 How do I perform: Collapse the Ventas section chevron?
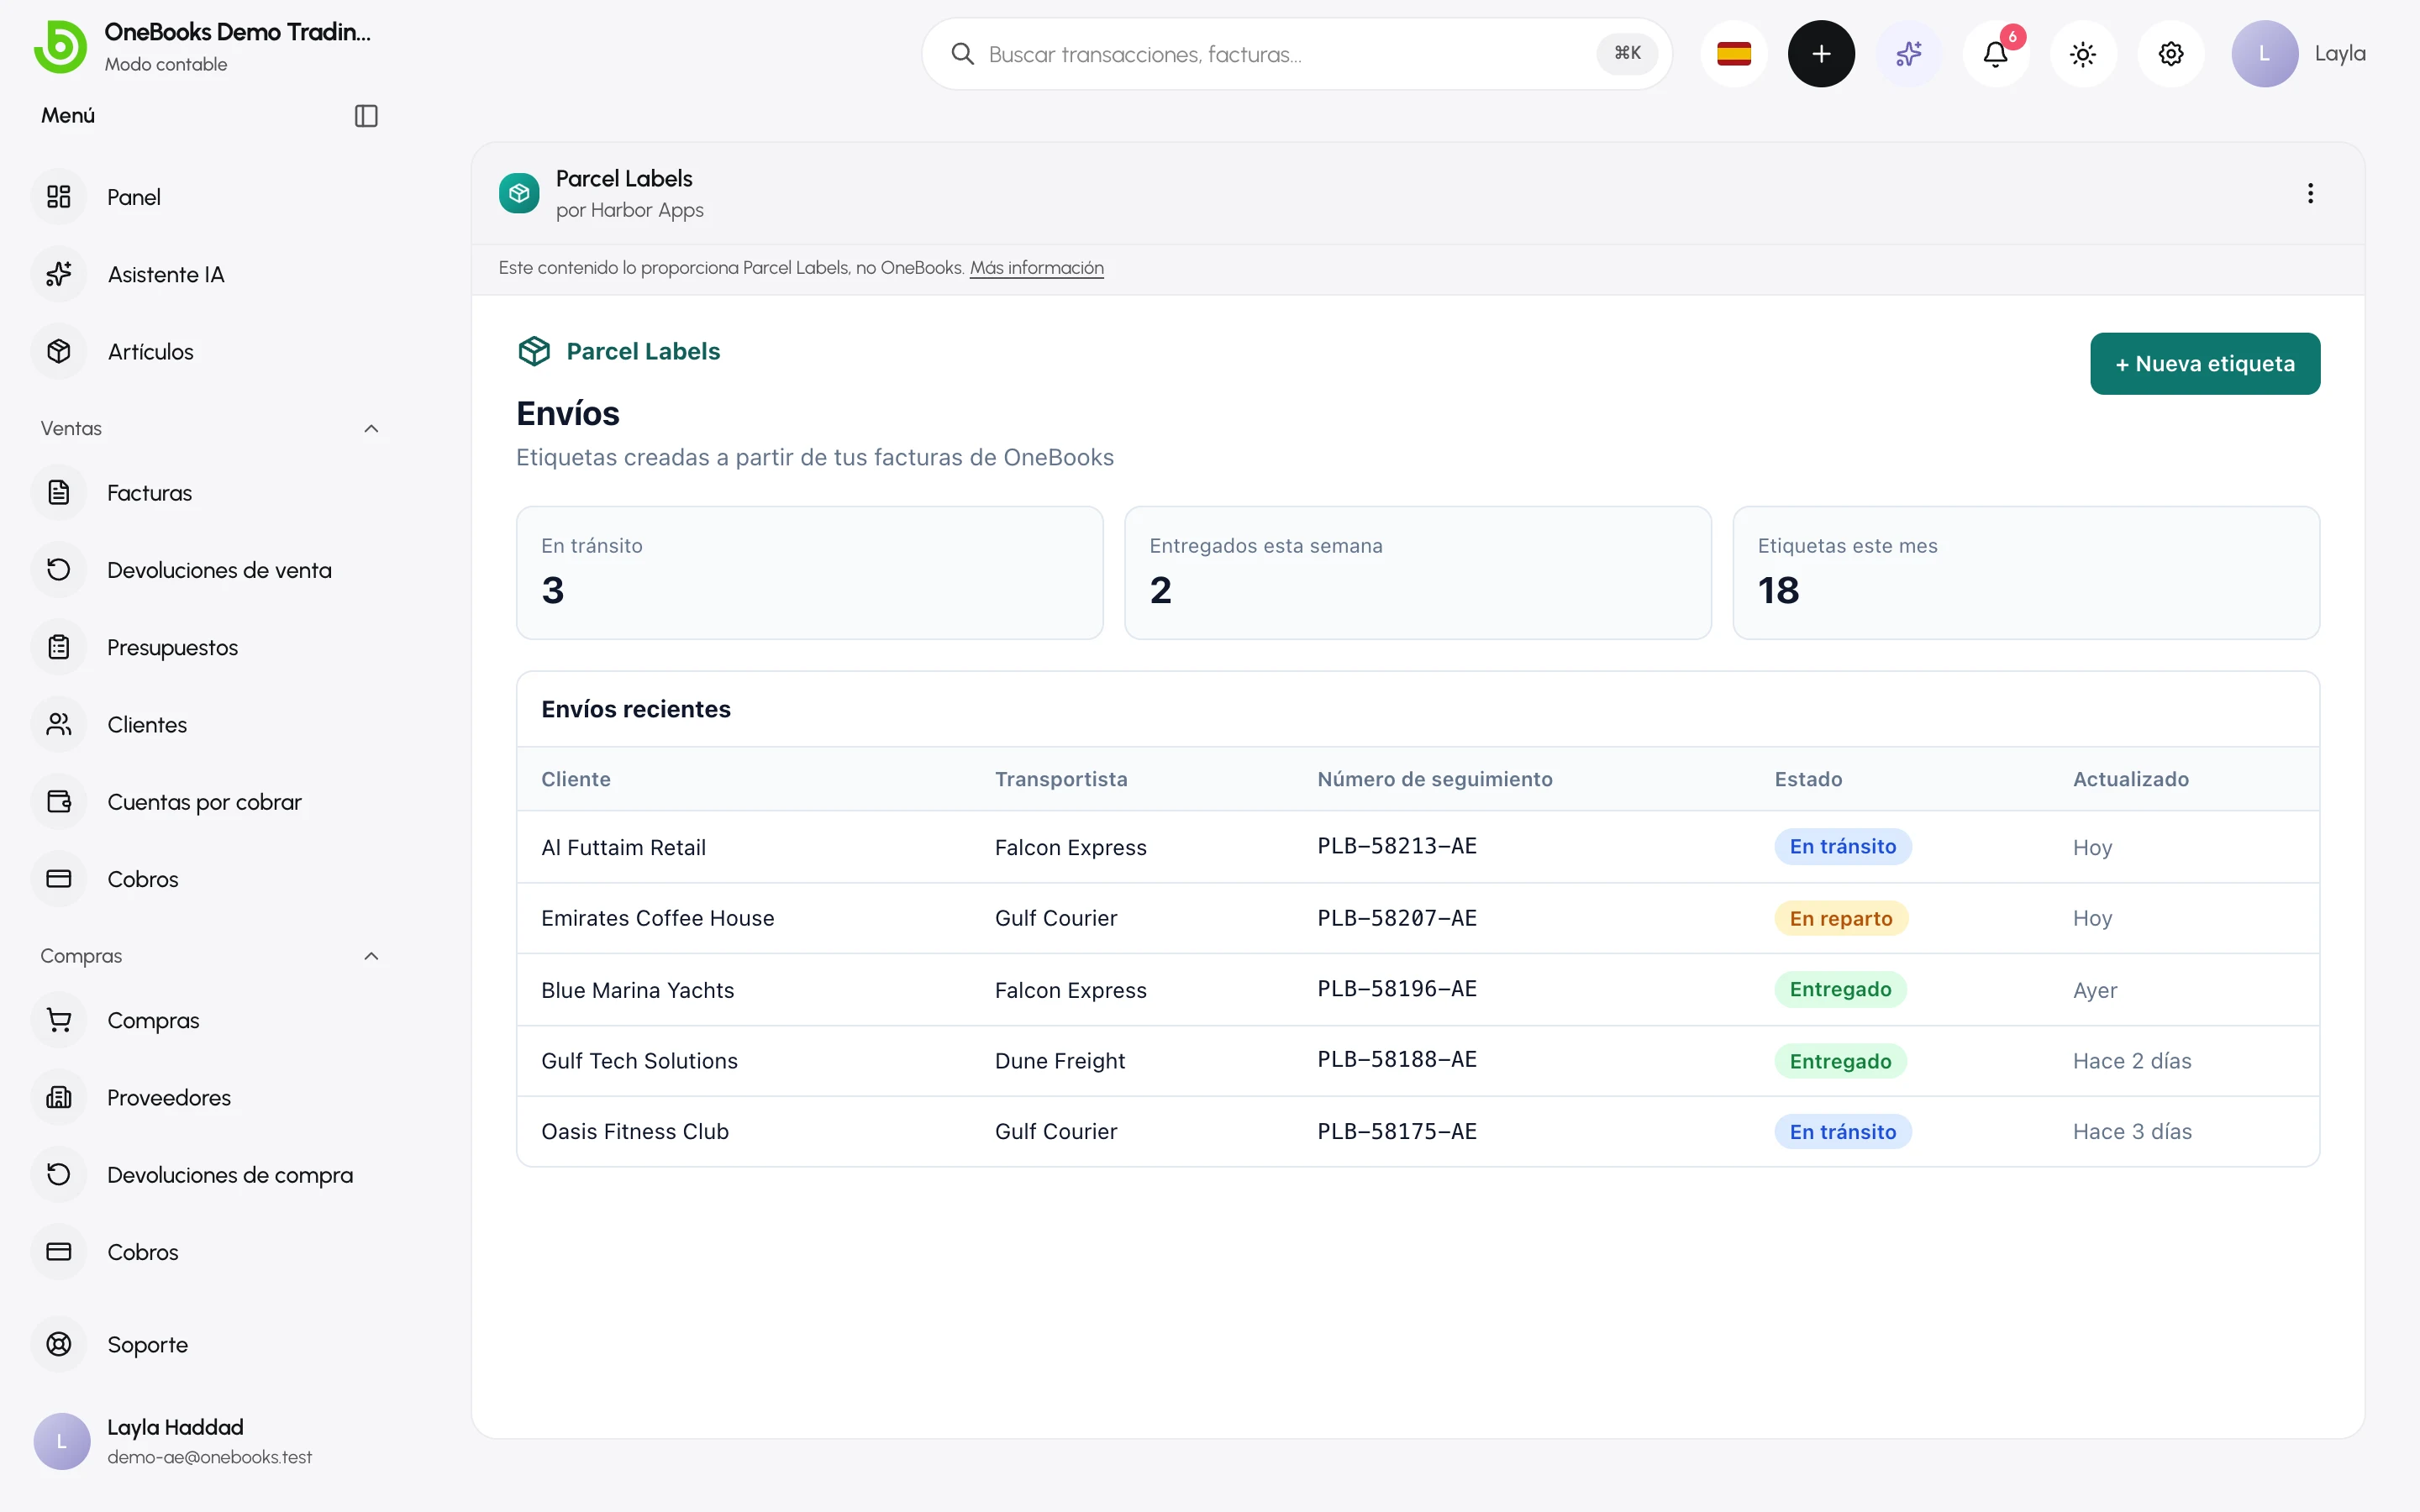[x=371, y=429]
